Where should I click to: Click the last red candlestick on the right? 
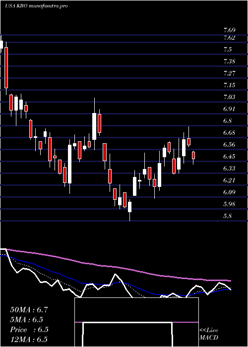(x=193, y=155)
